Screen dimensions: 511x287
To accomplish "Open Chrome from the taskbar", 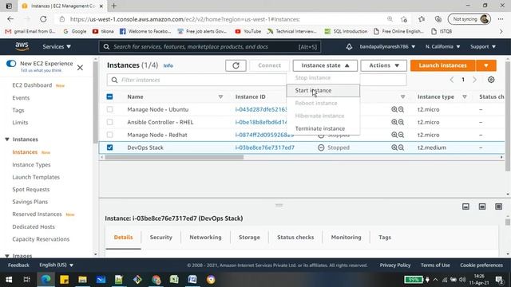I will 156,280.
